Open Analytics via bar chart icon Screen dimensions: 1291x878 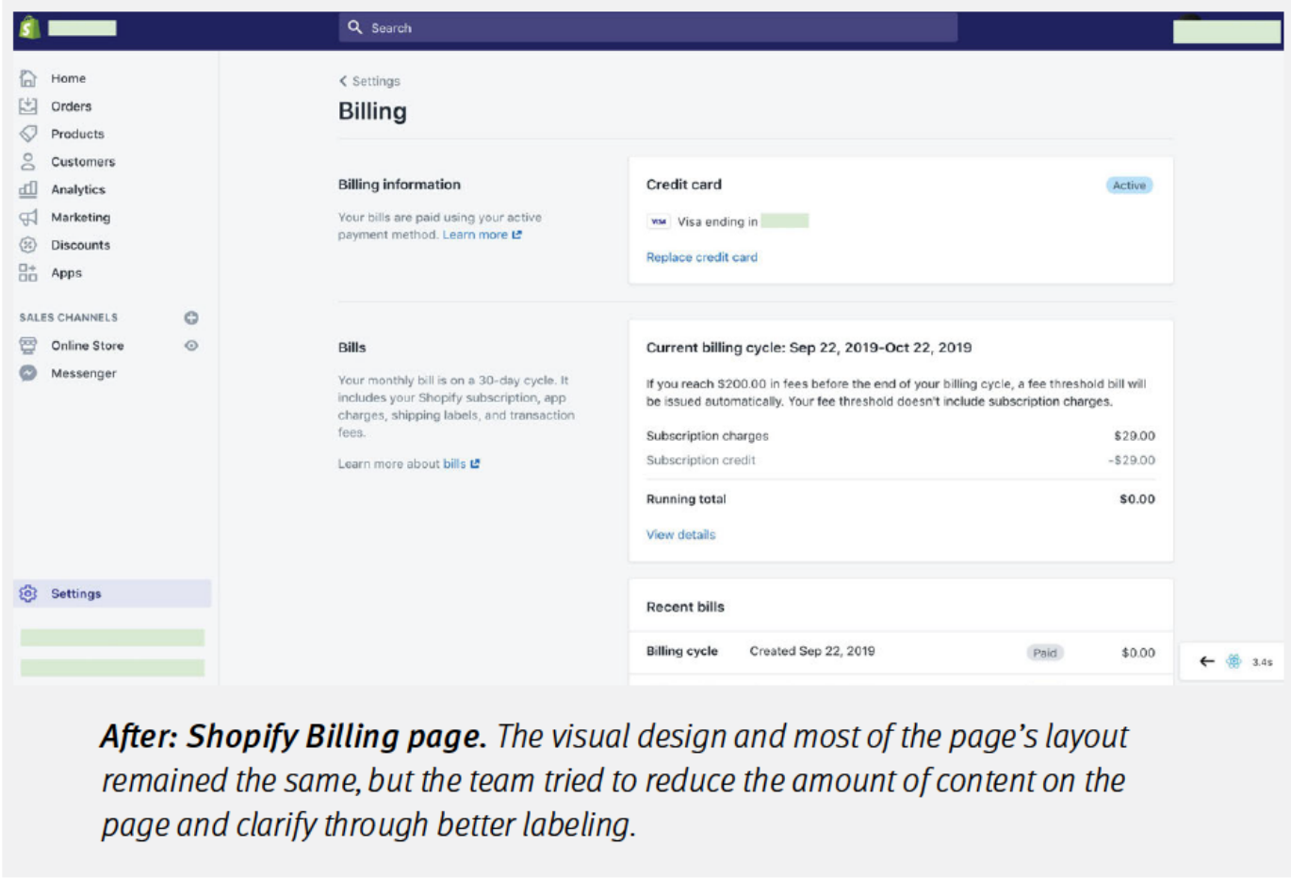pyautogui.click(x=28, y=189)
